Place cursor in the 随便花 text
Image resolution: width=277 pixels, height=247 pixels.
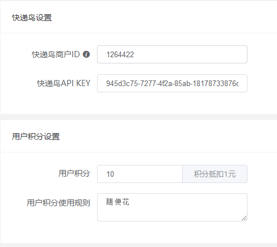click(x=117, y=202)
